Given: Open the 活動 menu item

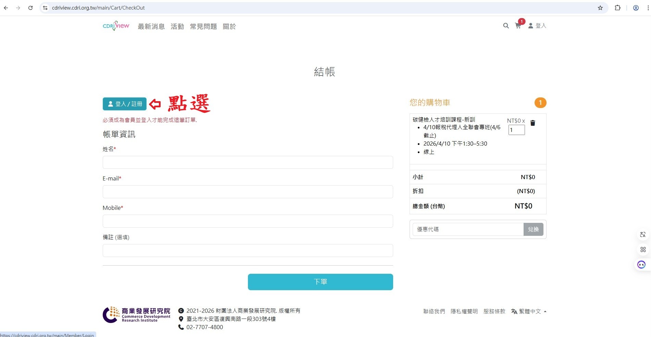Looking at the screenshot, I should click(177, 26).
